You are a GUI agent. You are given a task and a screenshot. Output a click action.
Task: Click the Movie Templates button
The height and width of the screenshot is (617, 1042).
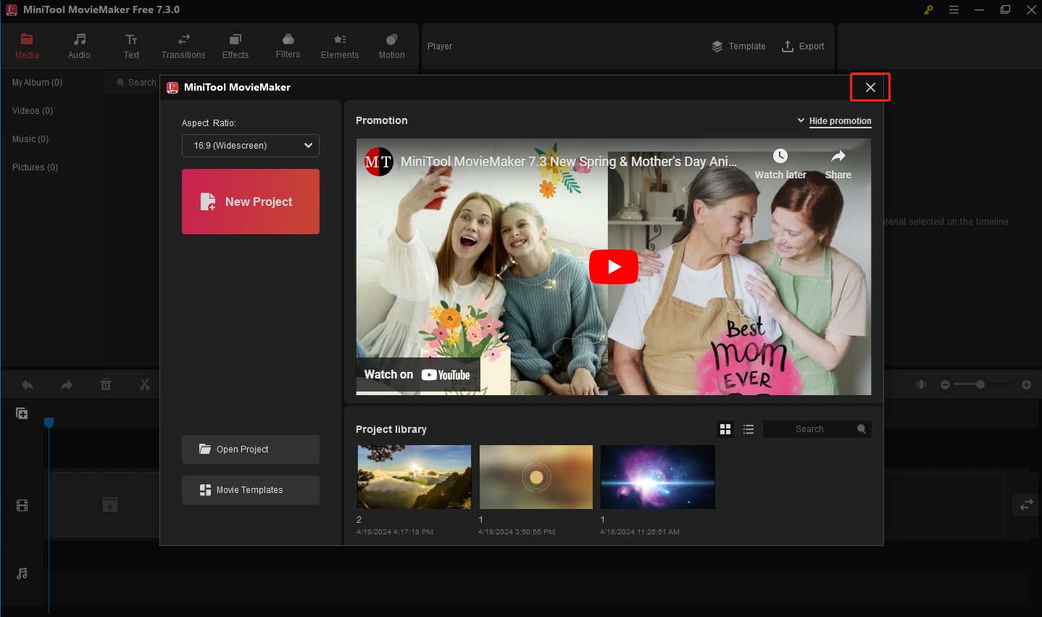point(251,490)
